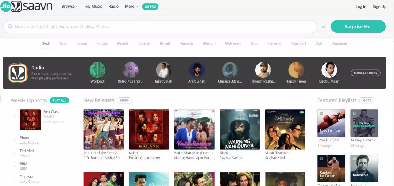The image size is (394, 186).
Task: Select the song Photo from Luka Chuppi
Action: click(24, 138)
